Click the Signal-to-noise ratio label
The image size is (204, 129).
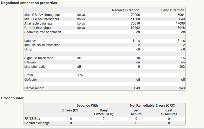(x=39, y=58)
